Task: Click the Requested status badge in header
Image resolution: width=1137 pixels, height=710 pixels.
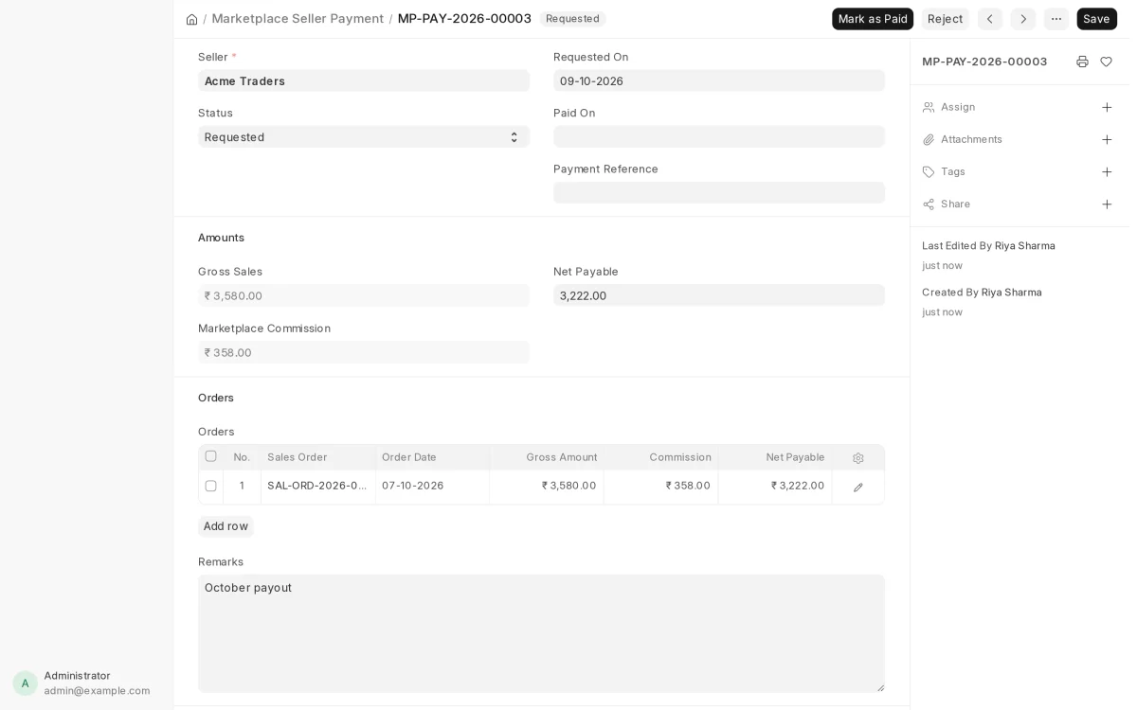Action: [572, 19]
